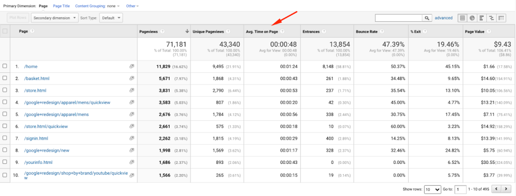
Task: Open the /google+redesign/new page link
Action: click(46, 151)
